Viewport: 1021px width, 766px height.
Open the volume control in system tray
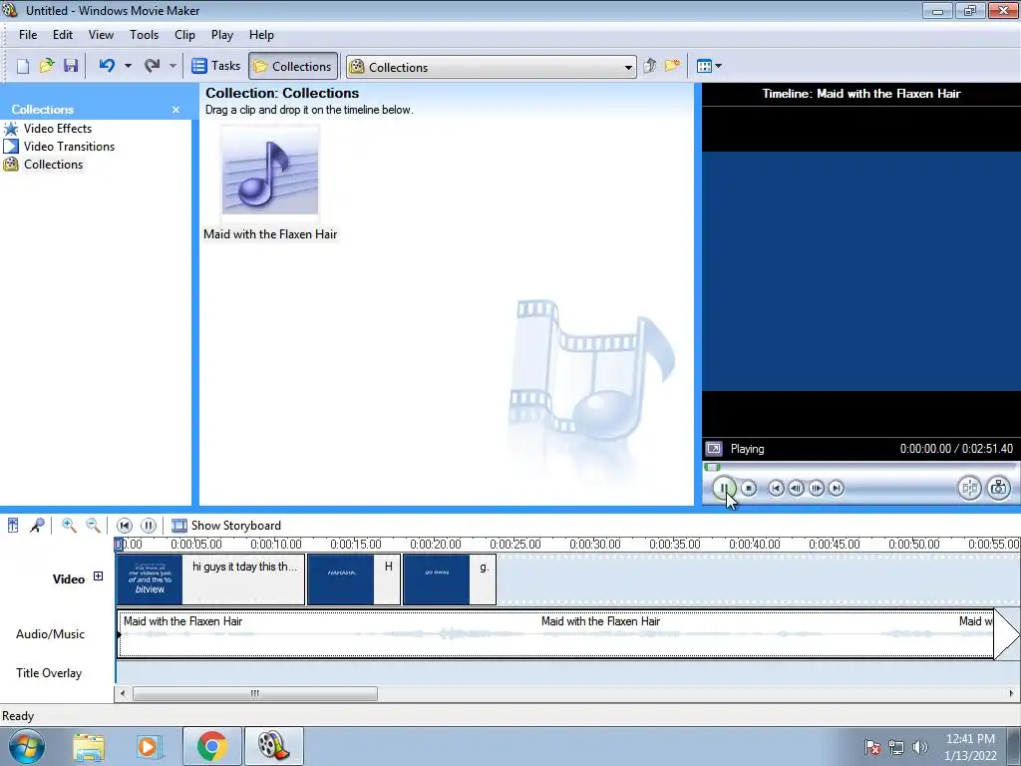point(920,747)
